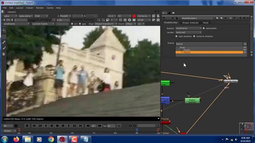Screen dimensions: 255x143
Task: Open the properties display wireframe dropdown
Action: click(188, 28)
